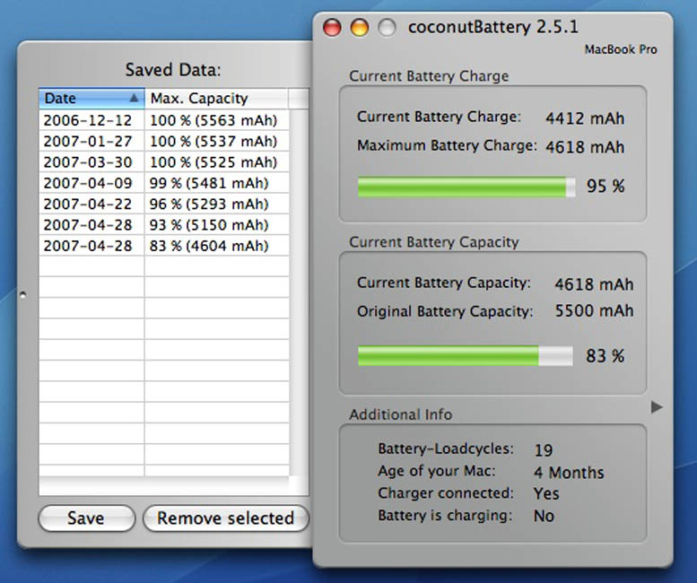Click the Battery-Loadcycles value 19

544,450
